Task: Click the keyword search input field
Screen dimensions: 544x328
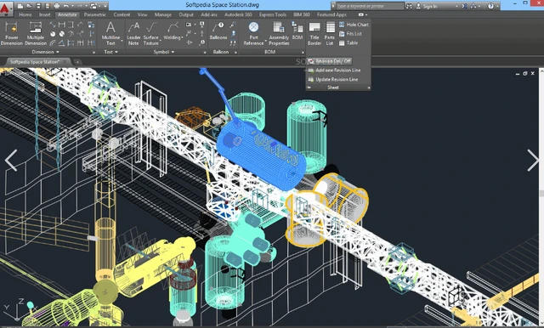Action: [x=370, y=6]
